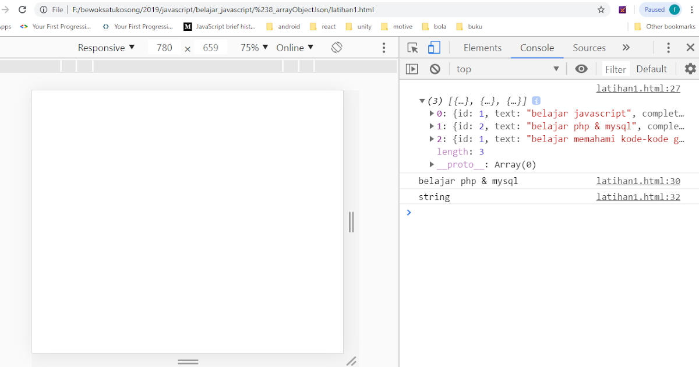Click the Toggle device toolbar icon
Image resolution: width=699 pixels, height=367 pixels.
434,48
